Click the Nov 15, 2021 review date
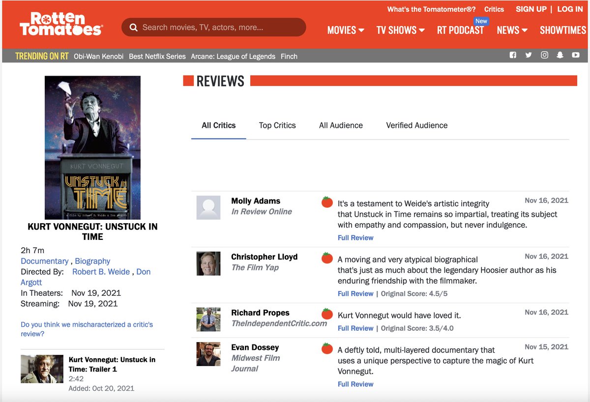Image resolution: width=590 pixels, height=402 pixels. [x=546, y=346]
